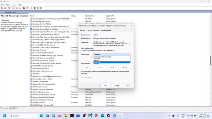Viewport: 212px width, 119px height.
Task: Open Microsoft Edge from the taskbar
Action: 42,116
